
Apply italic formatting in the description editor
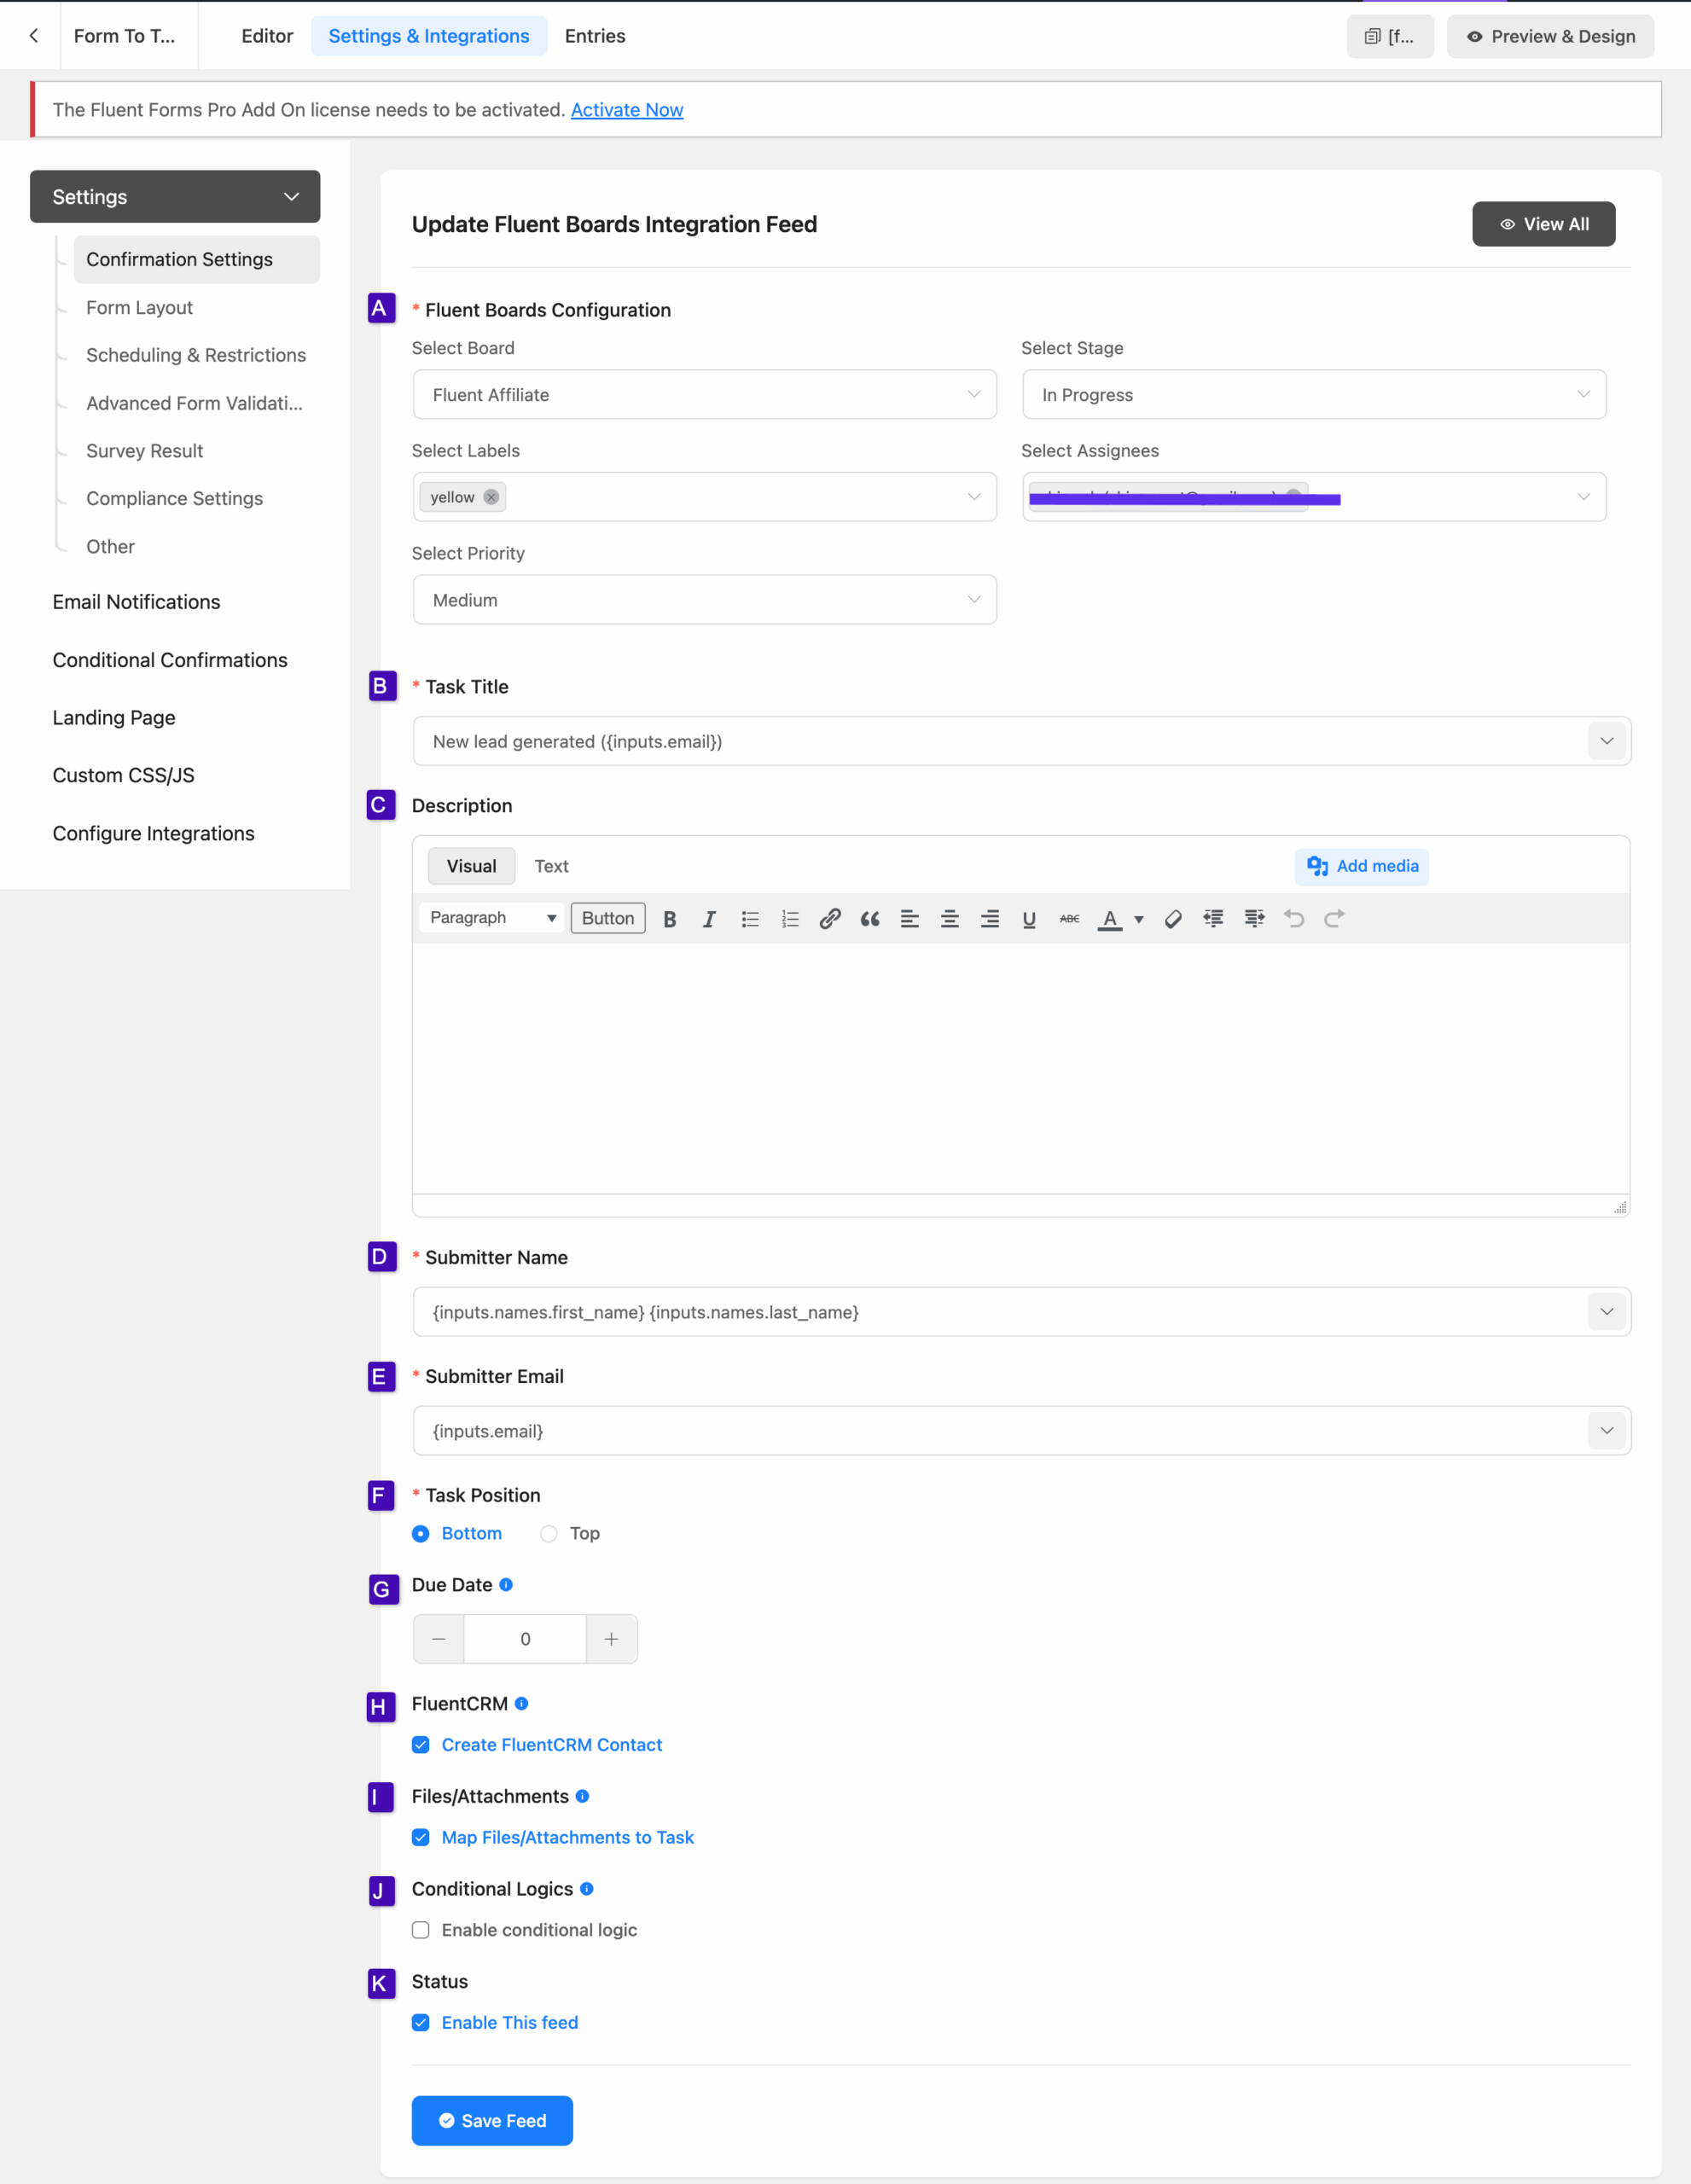click(x=709, y=918)
